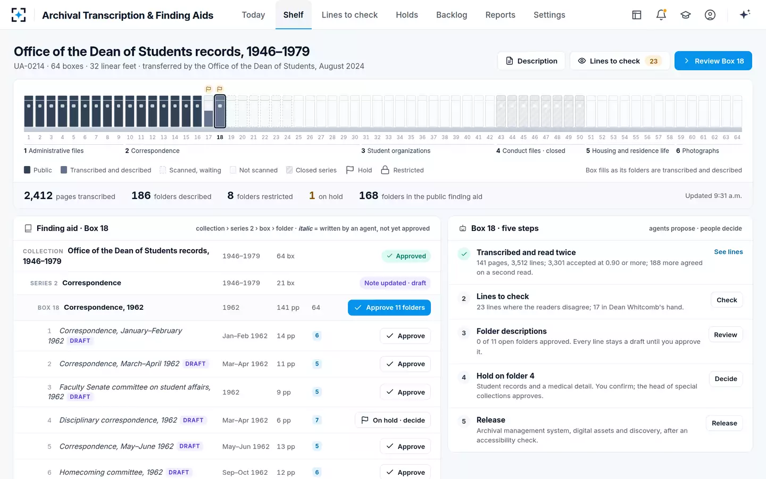766x479 pixels.
Task: Open the Backlog tab
Action: [452, 15]
